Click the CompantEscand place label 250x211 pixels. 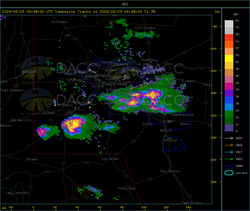(x=182, y=115)
